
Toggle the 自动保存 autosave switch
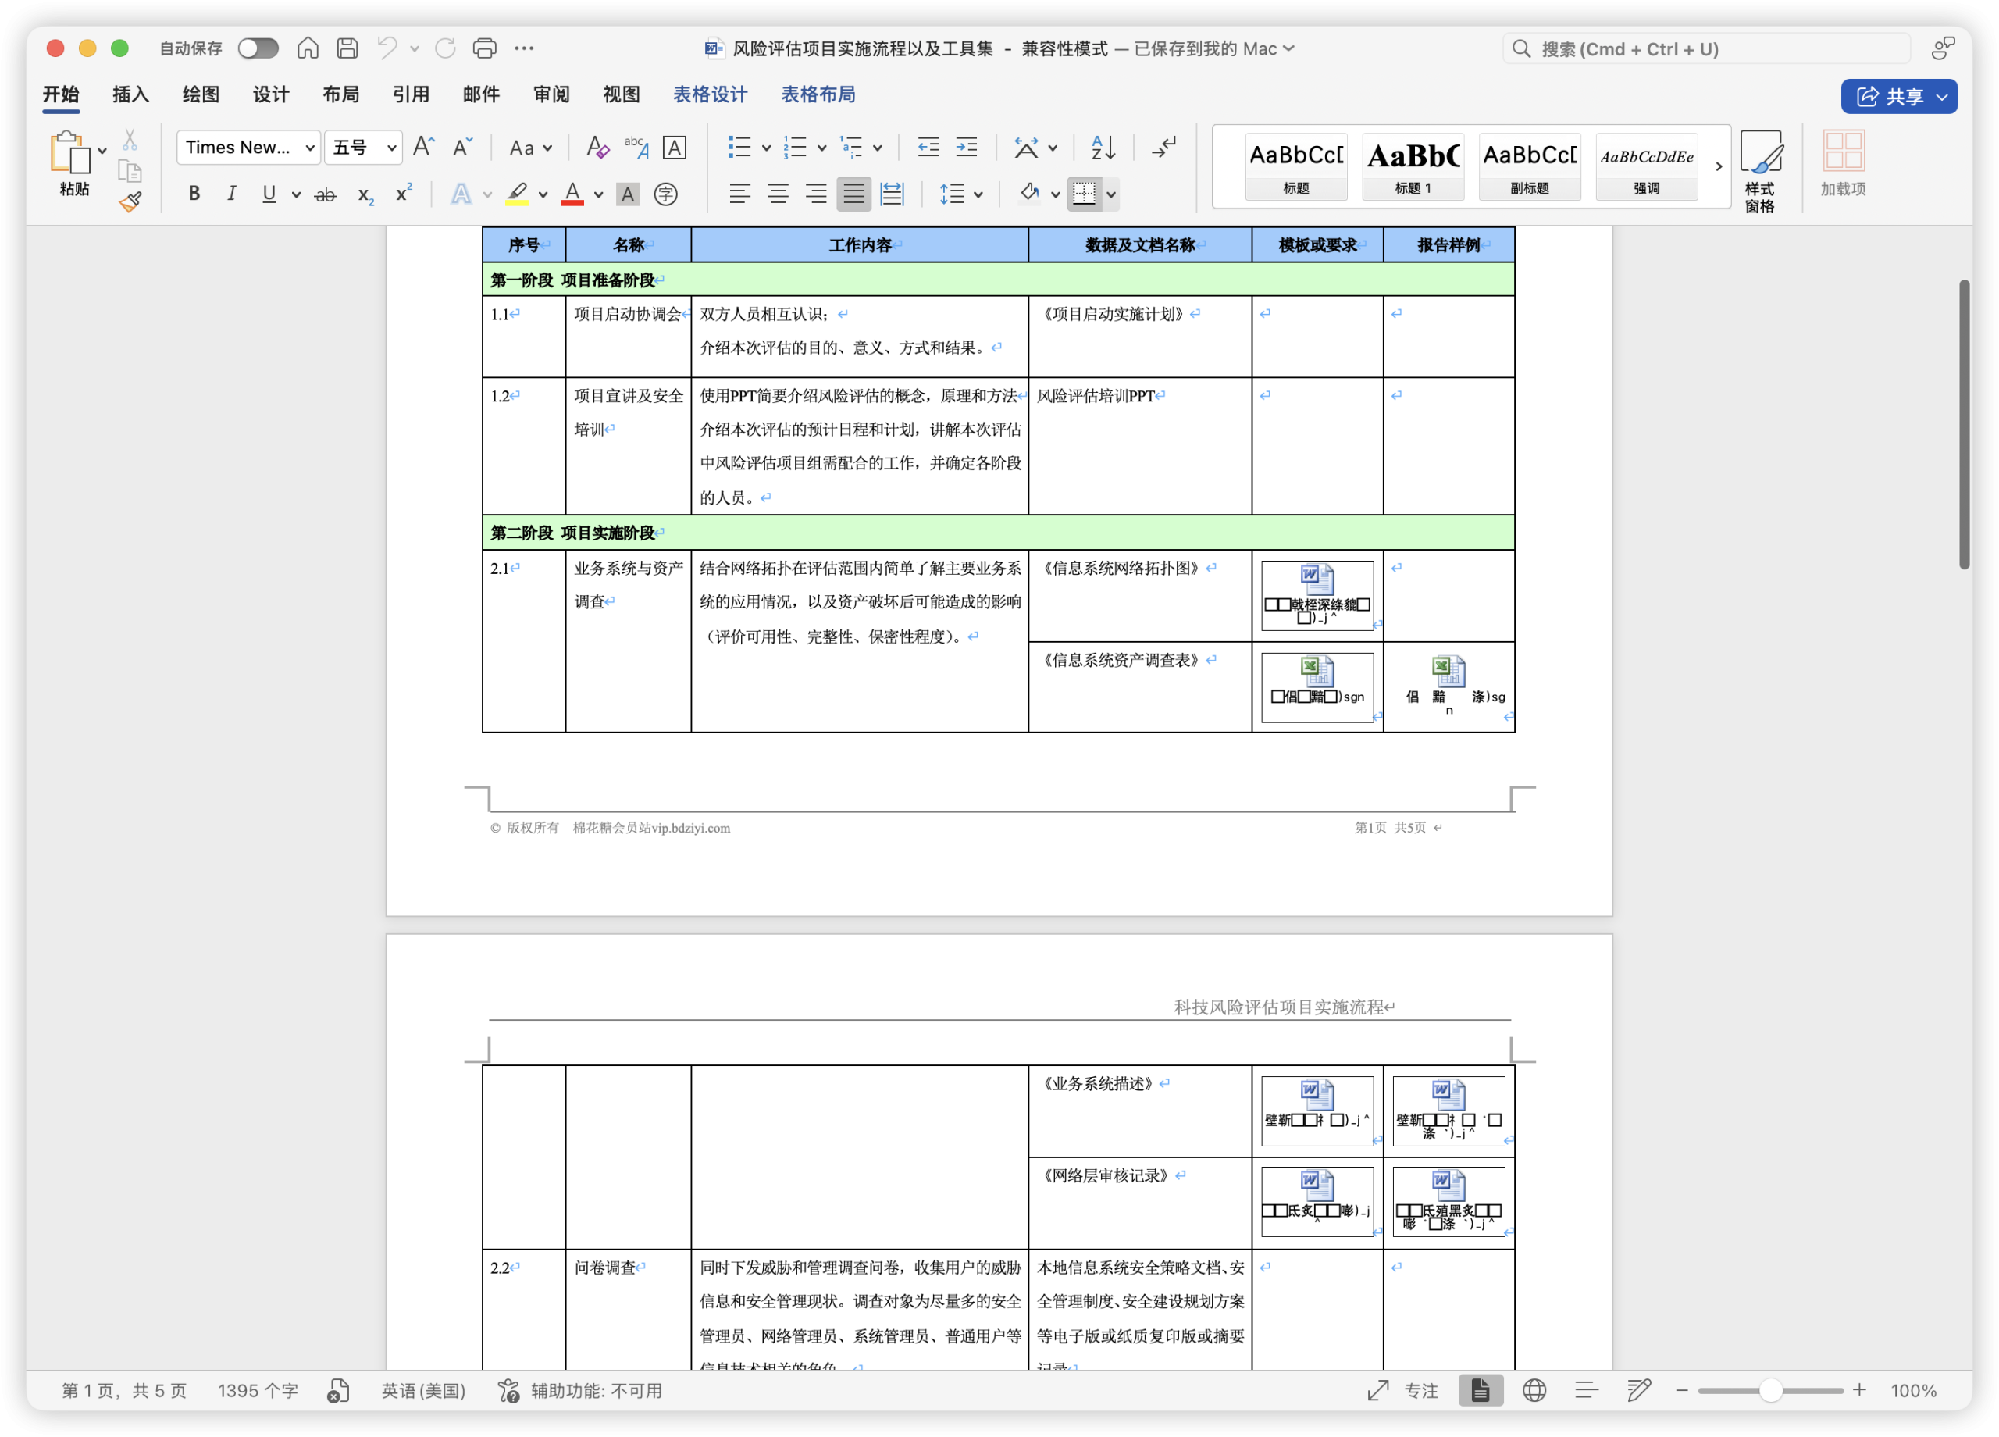258,48
